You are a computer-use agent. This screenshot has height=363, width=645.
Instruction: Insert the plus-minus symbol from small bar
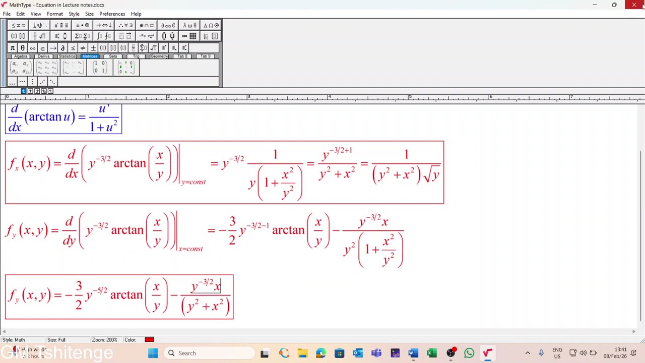93,48
